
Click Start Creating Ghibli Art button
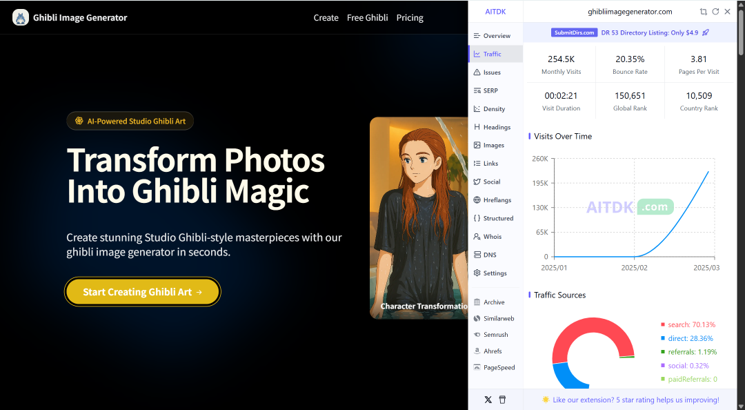point(143,291)
